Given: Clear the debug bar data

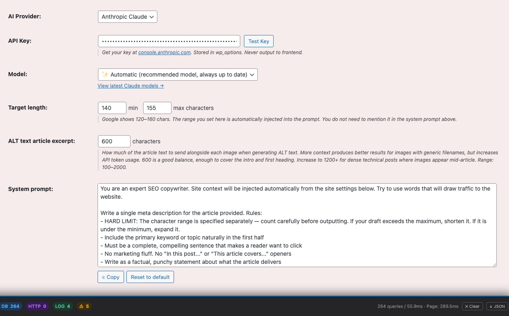Looking at the screenshot, I should point(472,306).
